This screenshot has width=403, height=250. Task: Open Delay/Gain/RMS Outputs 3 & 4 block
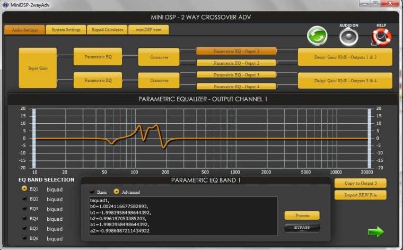[x=345, y=81]
